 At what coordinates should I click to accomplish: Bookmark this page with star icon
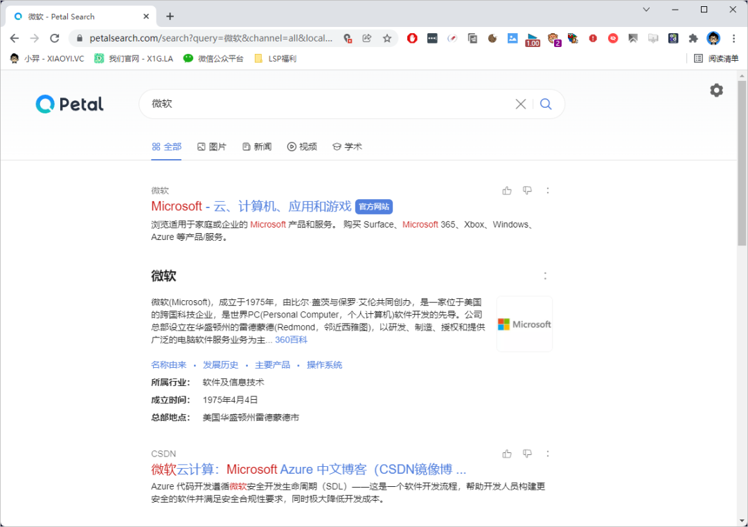387,38
